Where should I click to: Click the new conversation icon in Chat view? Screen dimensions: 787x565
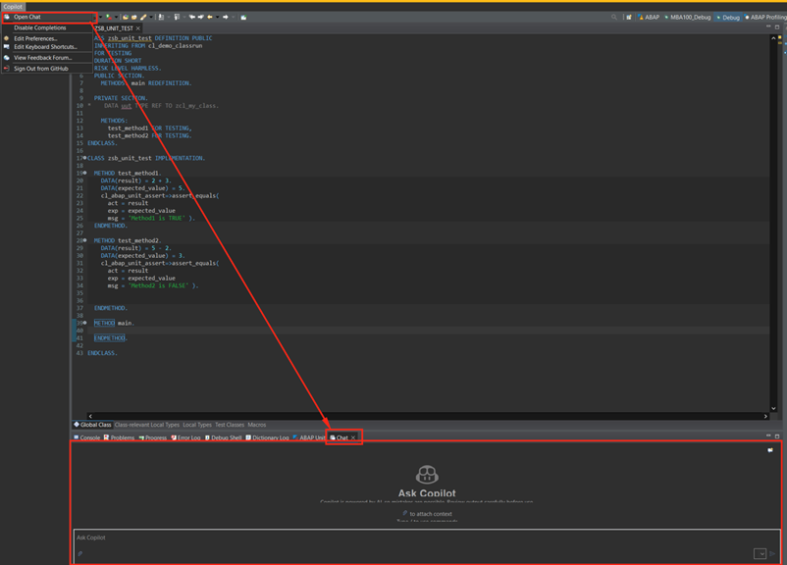click(x=770, y=450)
